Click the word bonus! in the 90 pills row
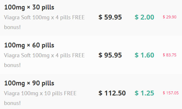Viewport: 182px width, 109px height. point(12,103)
